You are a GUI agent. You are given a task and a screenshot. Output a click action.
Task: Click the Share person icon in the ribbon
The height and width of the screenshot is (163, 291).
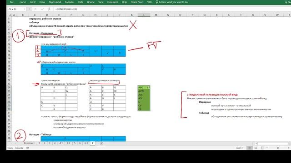pos(286,2)
